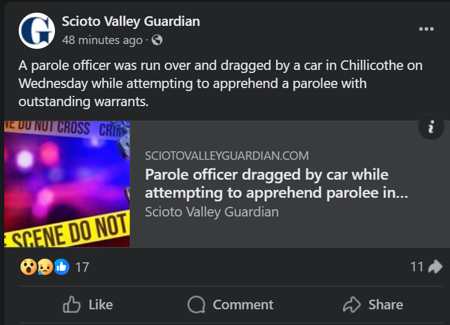Click the blue thumbs-up reaction icon
This screenshot has width=450, height=325.
62,267
